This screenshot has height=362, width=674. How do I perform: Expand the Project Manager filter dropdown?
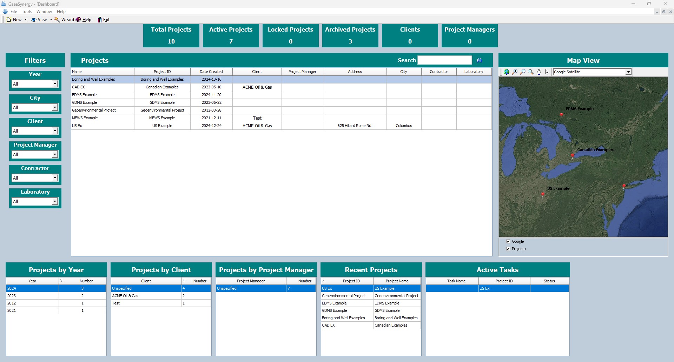(55, 154)
